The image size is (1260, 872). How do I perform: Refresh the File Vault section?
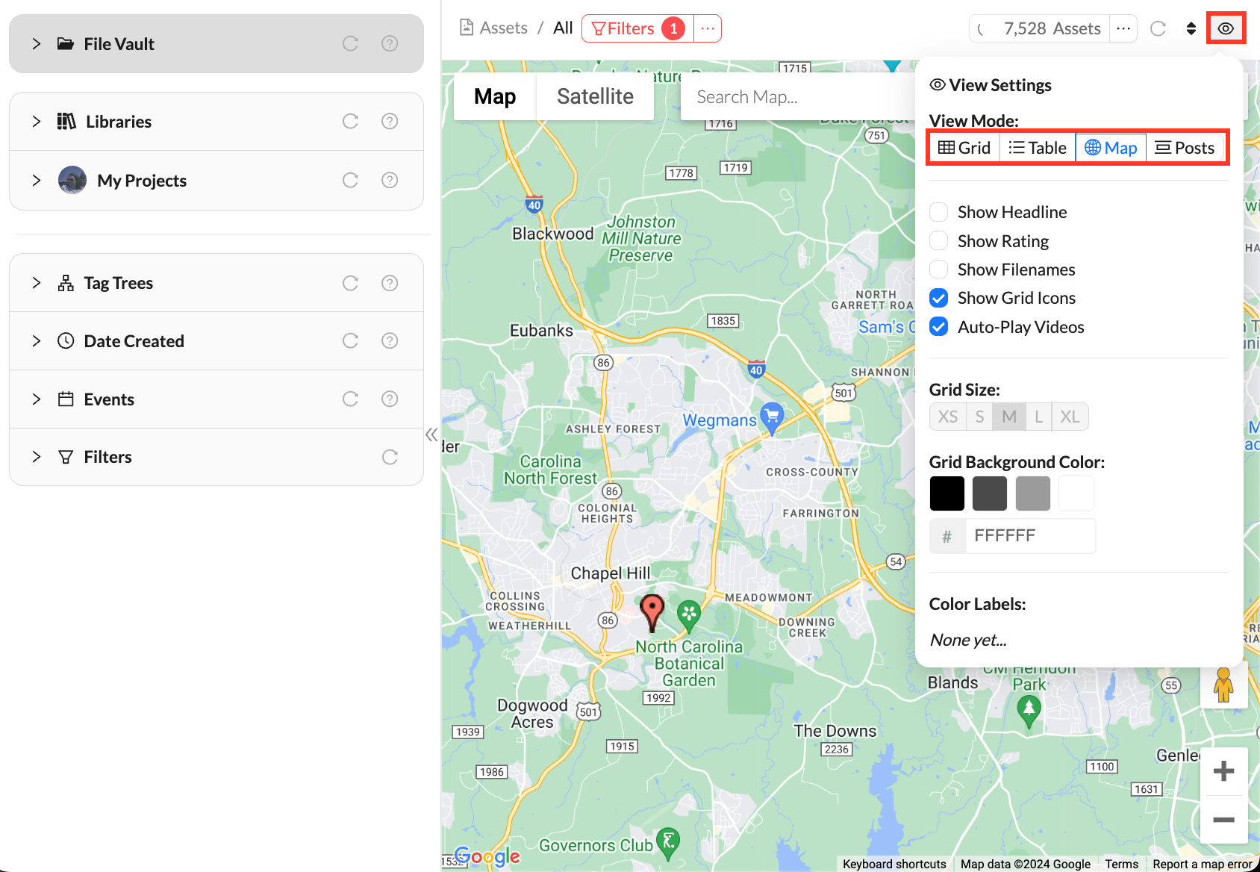tap(350, 44)
